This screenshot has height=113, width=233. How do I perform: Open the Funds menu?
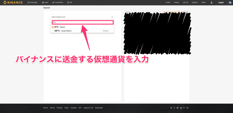168,2
